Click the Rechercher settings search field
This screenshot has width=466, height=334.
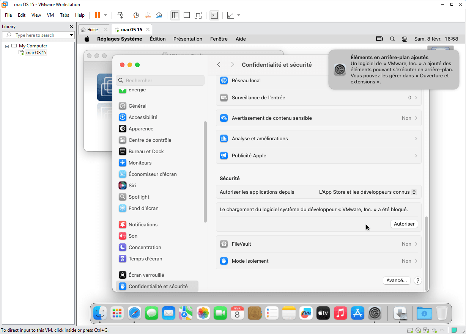pyautogui.click(x=160, y=80)
